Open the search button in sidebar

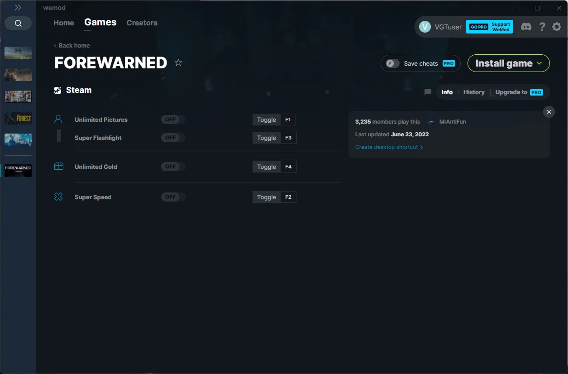point(18,23)
